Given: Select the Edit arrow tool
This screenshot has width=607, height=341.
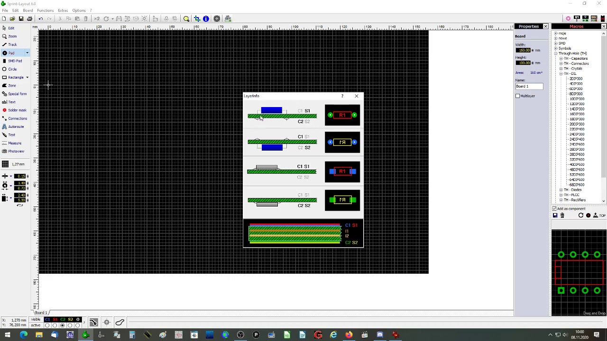Looking at the screenshot, I should click(x=9, y=28).
